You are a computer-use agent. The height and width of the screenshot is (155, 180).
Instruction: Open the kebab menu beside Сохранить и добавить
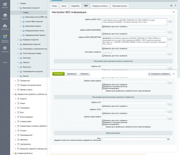pyautogui.click(x=174, y=74)
